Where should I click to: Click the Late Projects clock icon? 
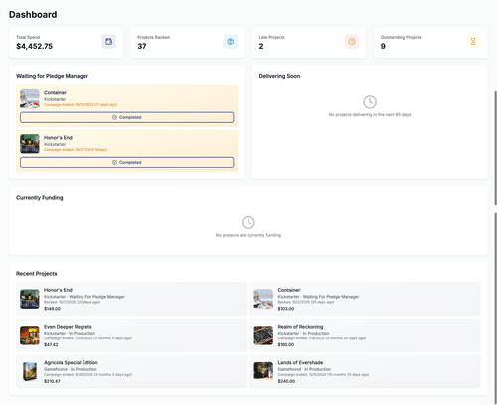[x=352, y=42]
